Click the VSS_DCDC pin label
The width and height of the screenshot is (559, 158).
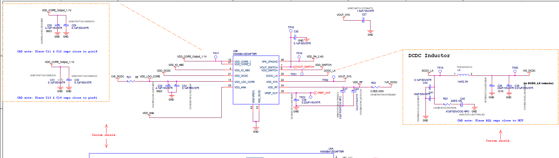(259, 96)
